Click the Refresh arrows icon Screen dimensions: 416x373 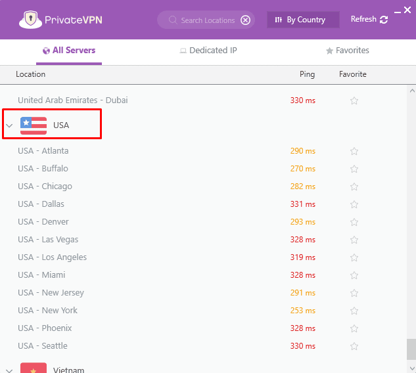pyautogui.click(x=384, y=20)
